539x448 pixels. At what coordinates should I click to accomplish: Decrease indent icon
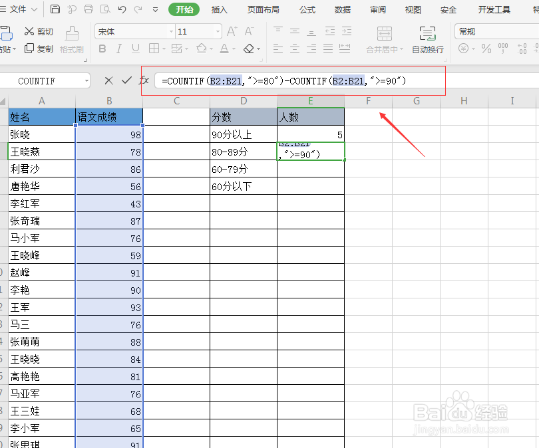(x=330, y=31)
